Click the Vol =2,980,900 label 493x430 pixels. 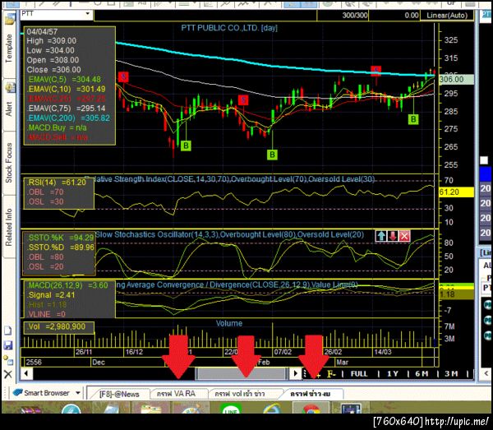click(56, 326)
